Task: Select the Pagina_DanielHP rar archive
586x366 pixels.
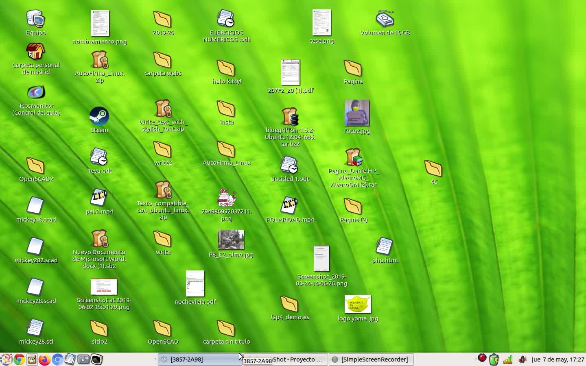Action: click(x=353, y=157)
